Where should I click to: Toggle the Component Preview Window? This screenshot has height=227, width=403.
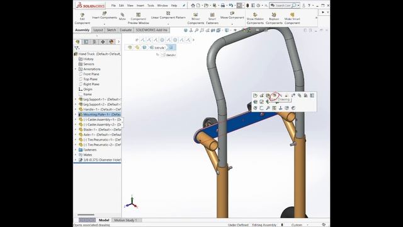tap(139, 18)
